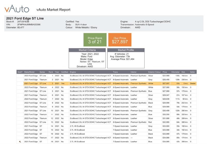Click the gavel icon in rank 18 row
Screen dimensions: 207x144
20,142
